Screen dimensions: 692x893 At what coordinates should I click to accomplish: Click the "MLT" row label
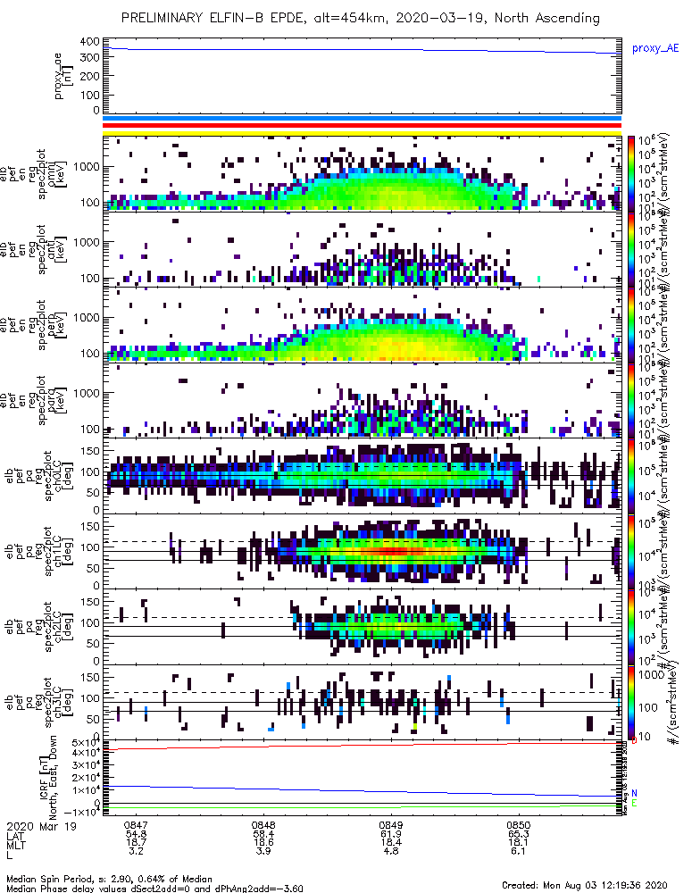[15, 845]
